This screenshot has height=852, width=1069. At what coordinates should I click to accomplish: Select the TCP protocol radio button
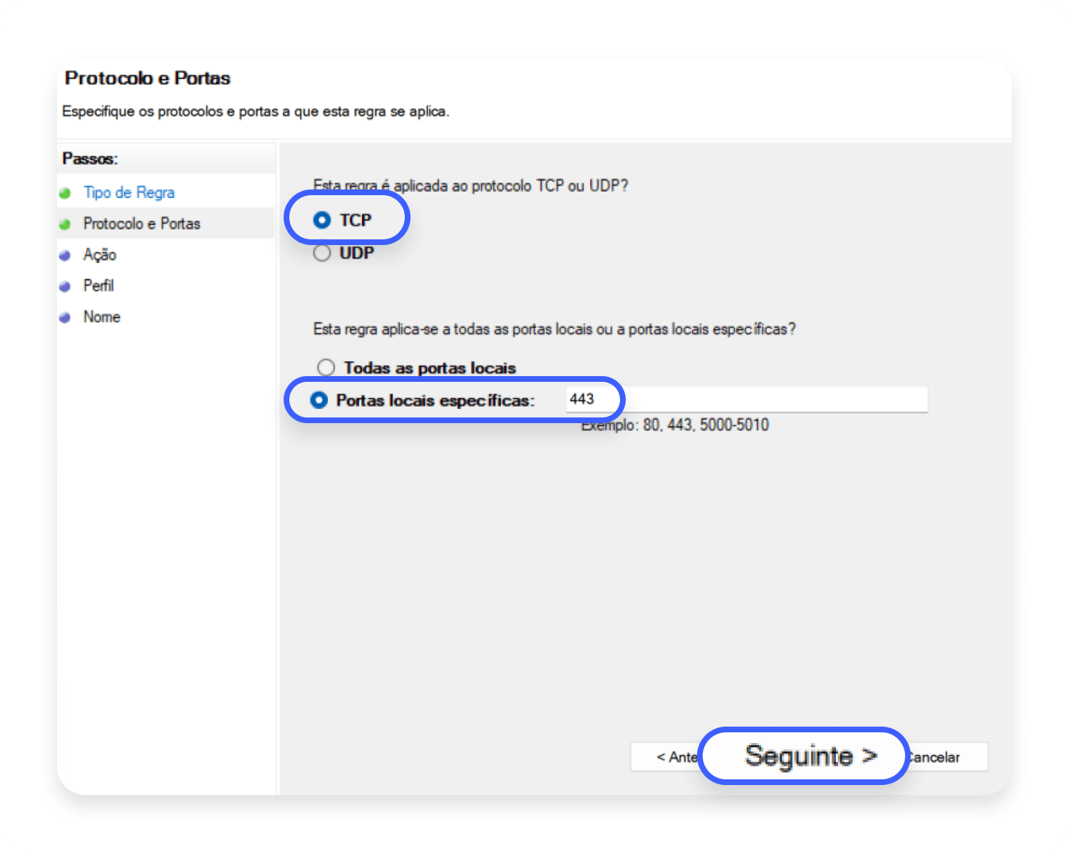point(322,220)
